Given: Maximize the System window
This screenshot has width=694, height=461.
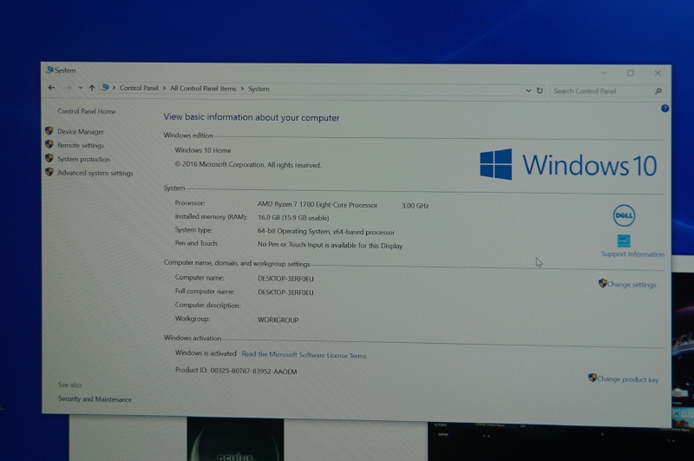Looking at the screenshot, I should click(x=631, y=73).
